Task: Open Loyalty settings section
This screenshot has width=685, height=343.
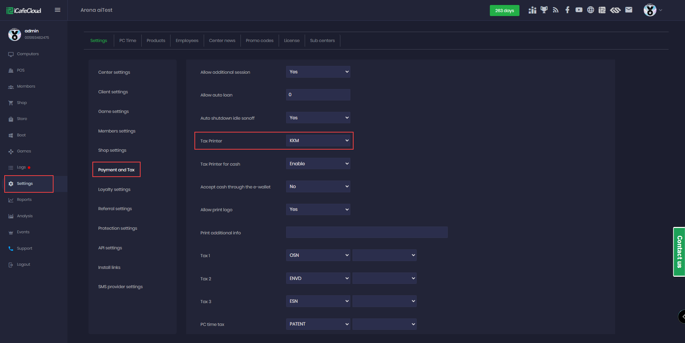Action: [114, 189]
